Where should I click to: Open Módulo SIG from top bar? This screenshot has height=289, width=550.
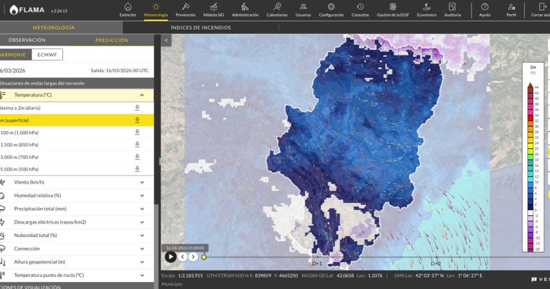214,10
